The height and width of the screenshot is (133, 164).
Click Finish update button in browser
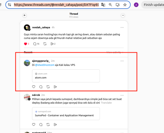pyautogui.click(x=153, y=5)
